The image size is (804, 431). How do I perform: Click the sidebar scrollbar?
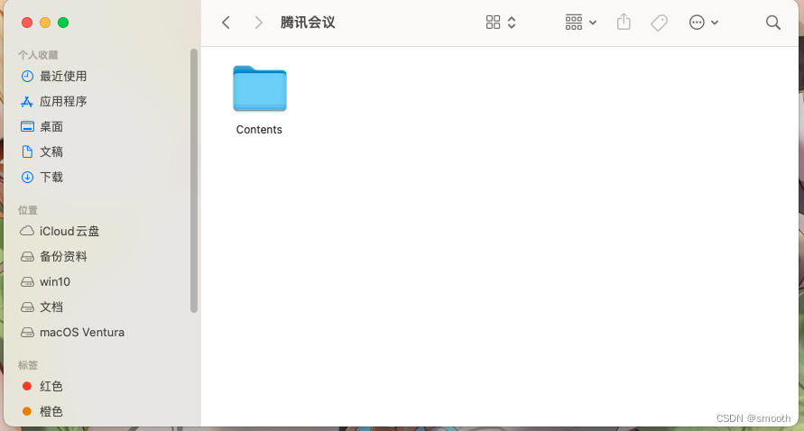tap(194, 180)
